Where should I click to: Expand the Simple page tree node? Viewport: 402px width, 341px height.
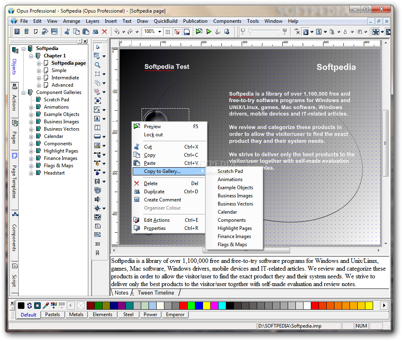tap(39, 70)
